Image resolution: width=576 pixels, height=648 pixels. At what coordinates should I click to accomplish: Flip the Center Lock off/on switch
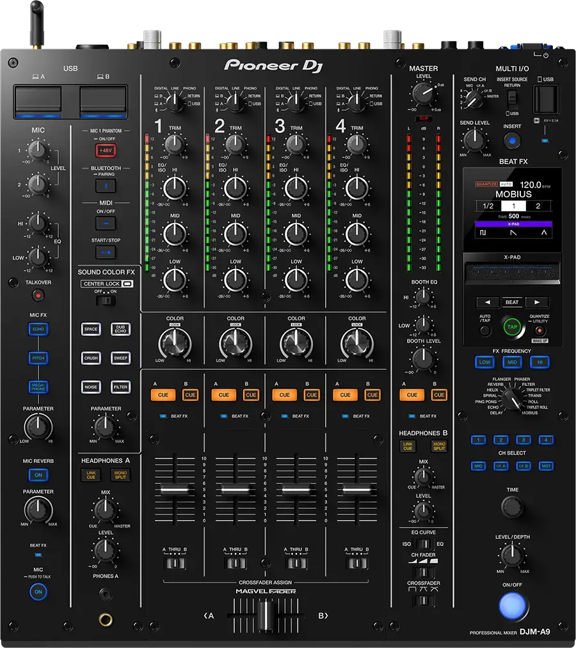pyautogui.click(x=106, y=300)
